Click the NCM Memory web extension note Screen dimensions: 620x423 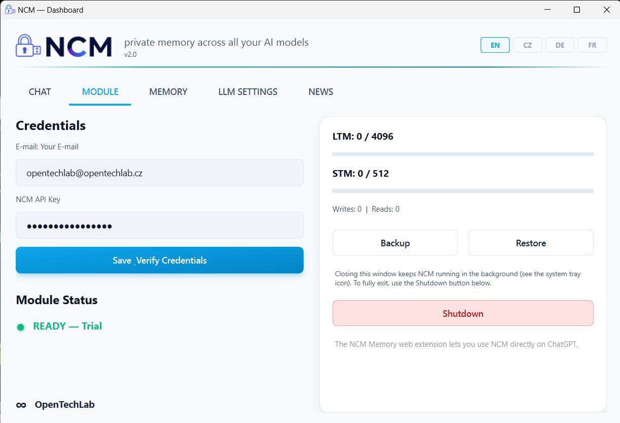click(457, 344)
